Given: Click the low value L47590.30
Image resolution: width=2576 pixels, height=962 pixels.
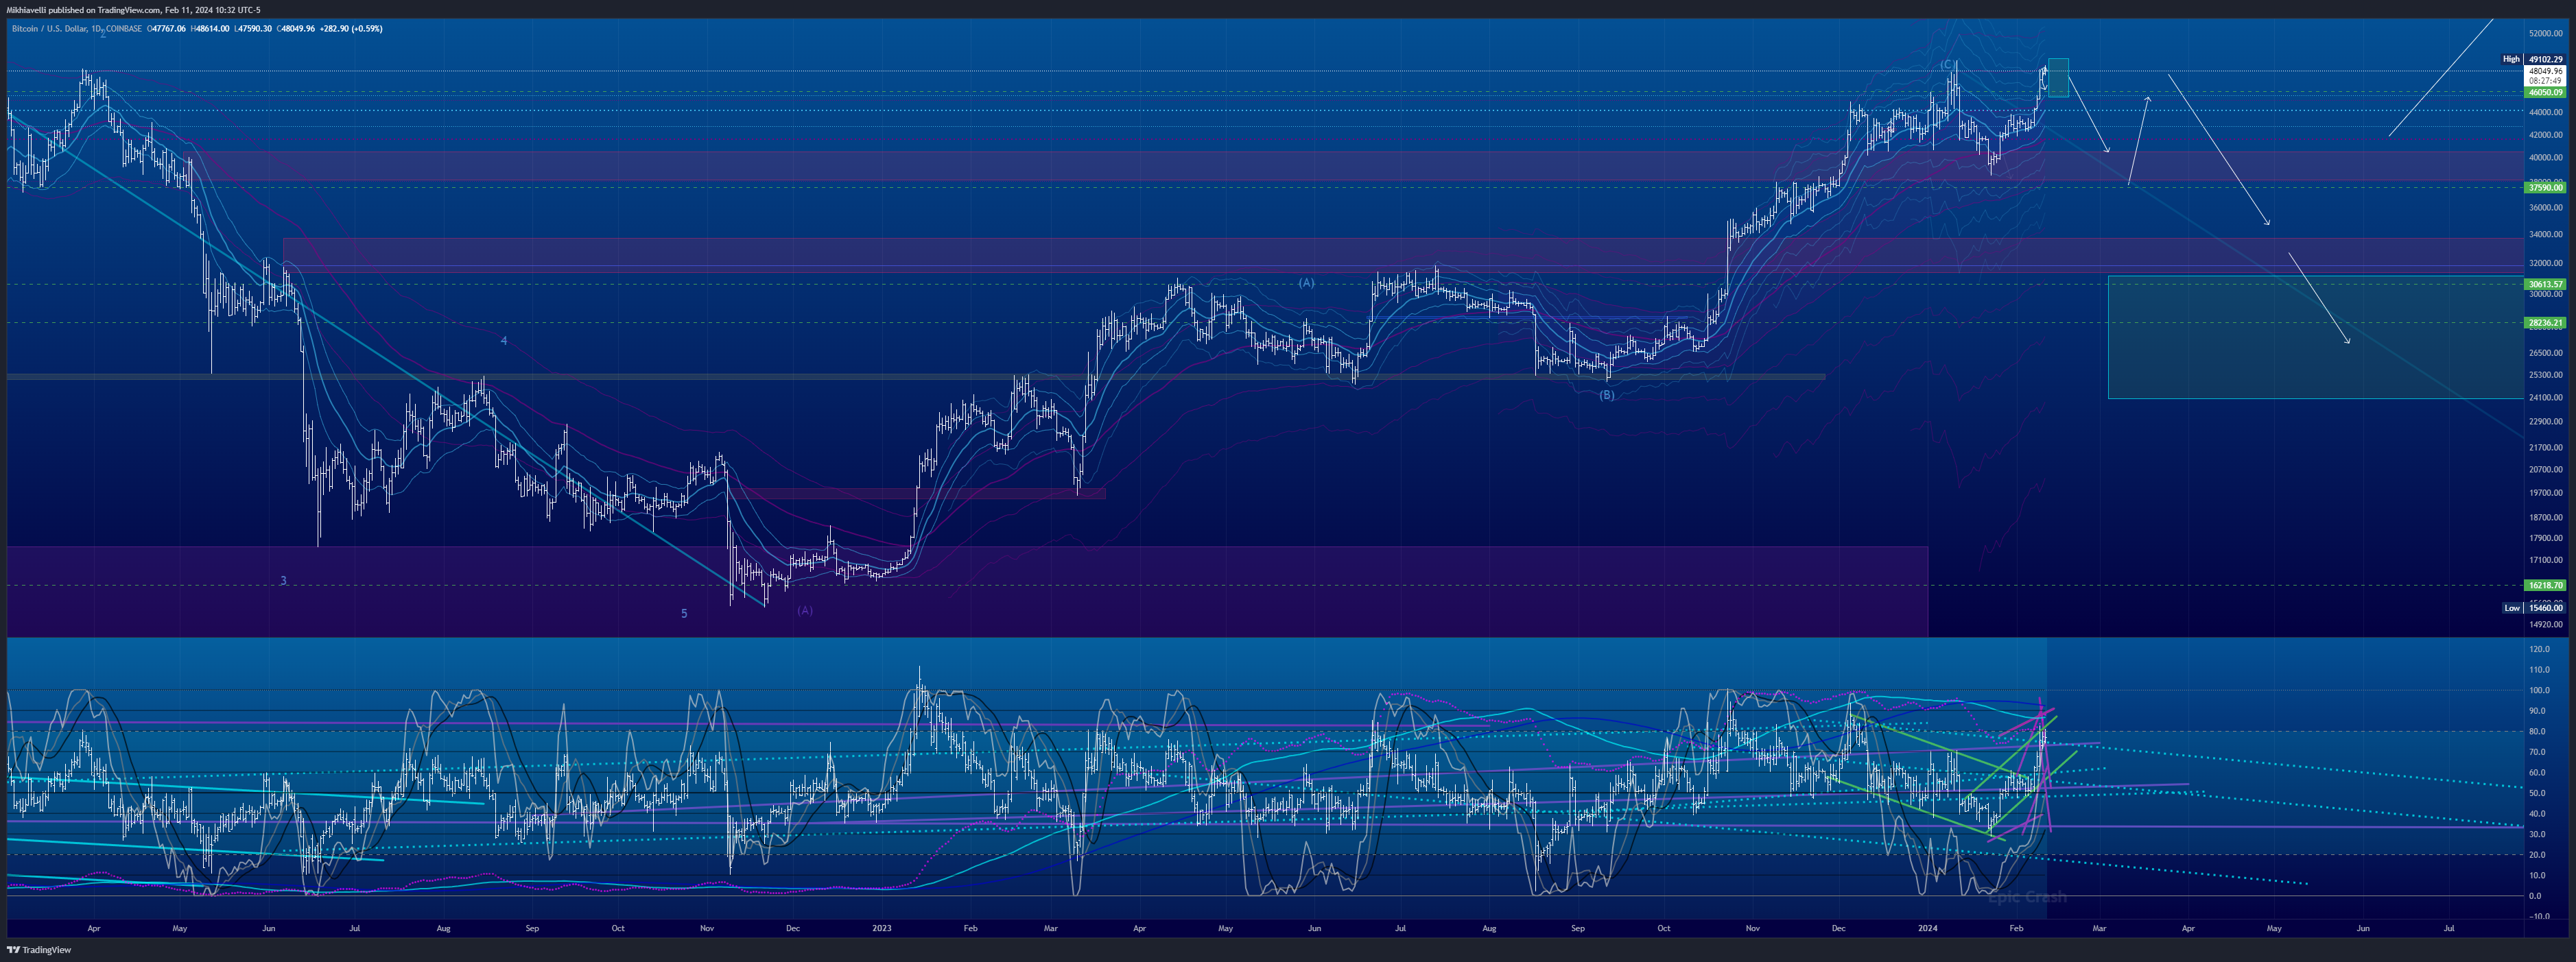Looking at the screenshot, I should pos(253,29).
